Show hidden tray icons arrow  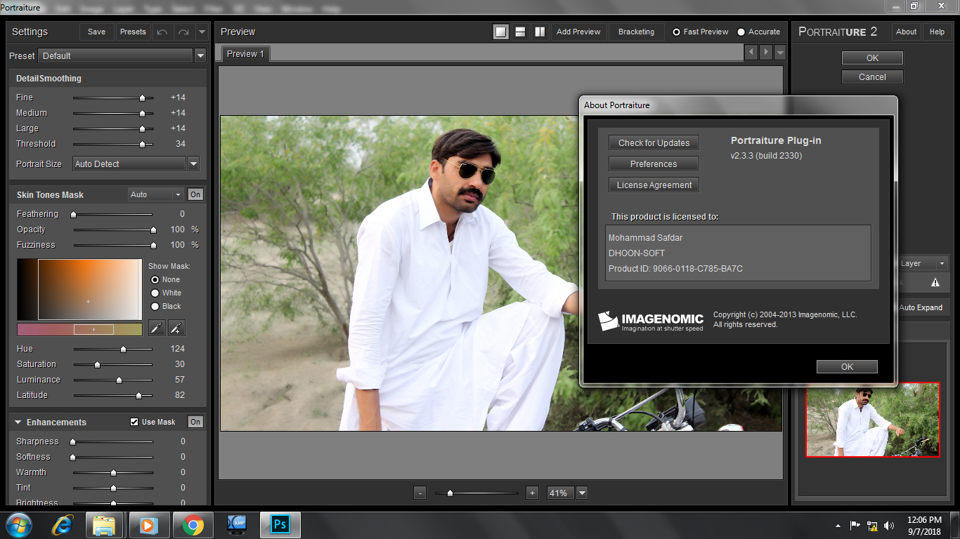point(838,525)
